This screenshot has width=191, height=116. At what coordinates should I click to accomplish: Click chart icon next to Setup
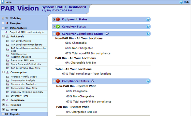[x=7, y=110]
